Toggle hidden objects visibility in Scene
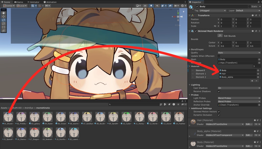Image resolution: width=262 pixels, height=149 pixels. (x=170, y=6)
